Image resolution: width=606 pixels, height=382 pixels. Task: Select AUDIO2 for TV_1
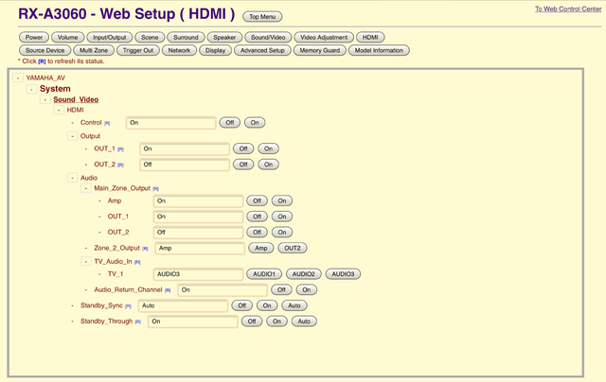coord(303,274)
